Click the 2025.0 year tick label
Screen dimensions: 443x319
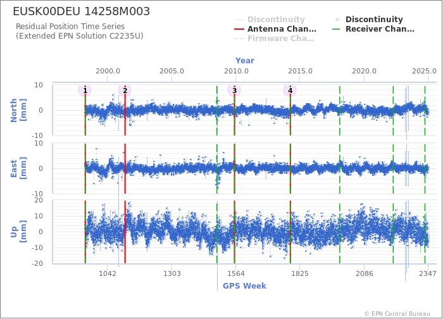[x=425, y=71]
